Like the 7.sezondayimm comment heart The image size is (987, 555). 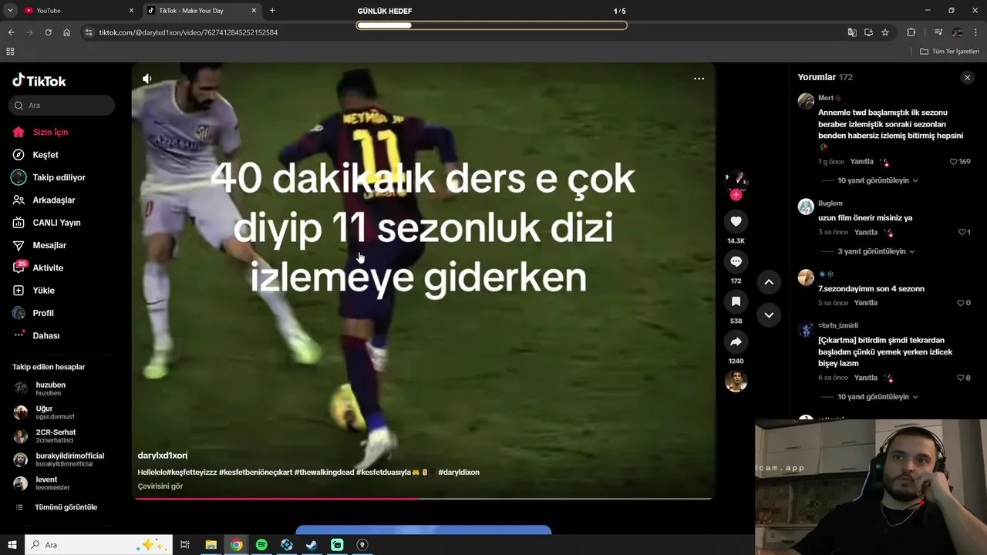point(960,303)
